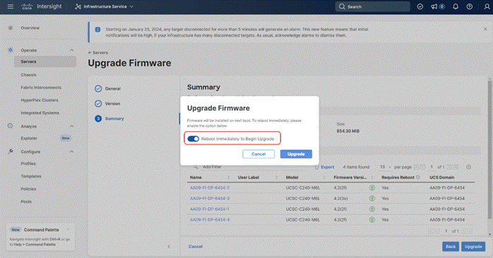Image resolution: width=493 pixels, height=258 pixels.
Task: Click Cancel in the Upgrade Firmware dialog
Action: click(x=259, y=154)
